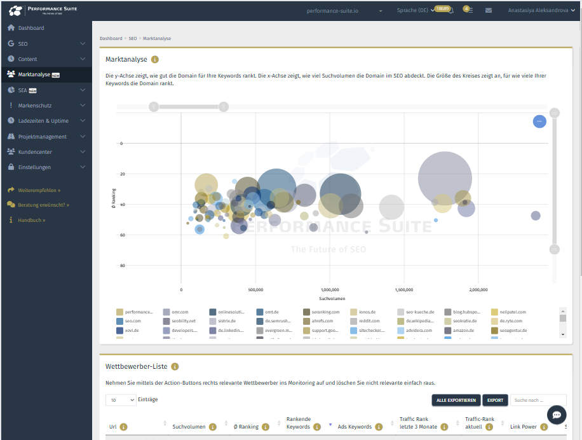Toggle ionos.de legend series
The height and width of the screenshot is (440, 582).
(363, 312)
